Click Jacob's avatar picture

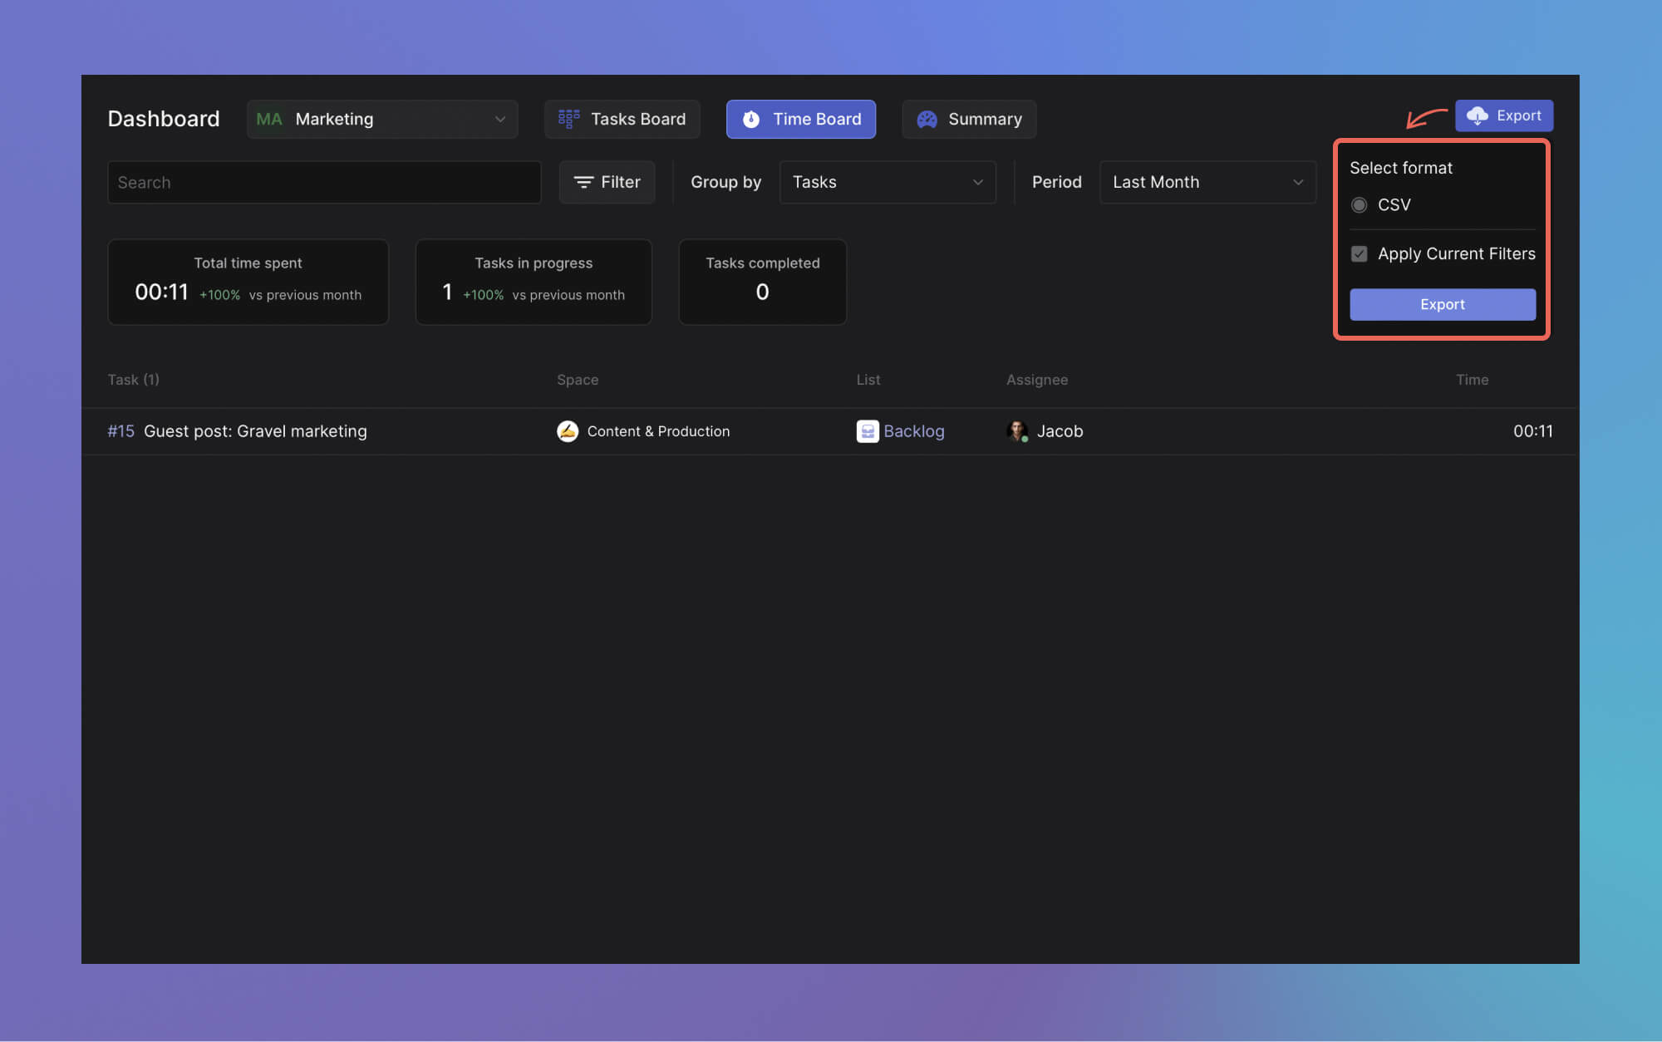[1016, 430]
